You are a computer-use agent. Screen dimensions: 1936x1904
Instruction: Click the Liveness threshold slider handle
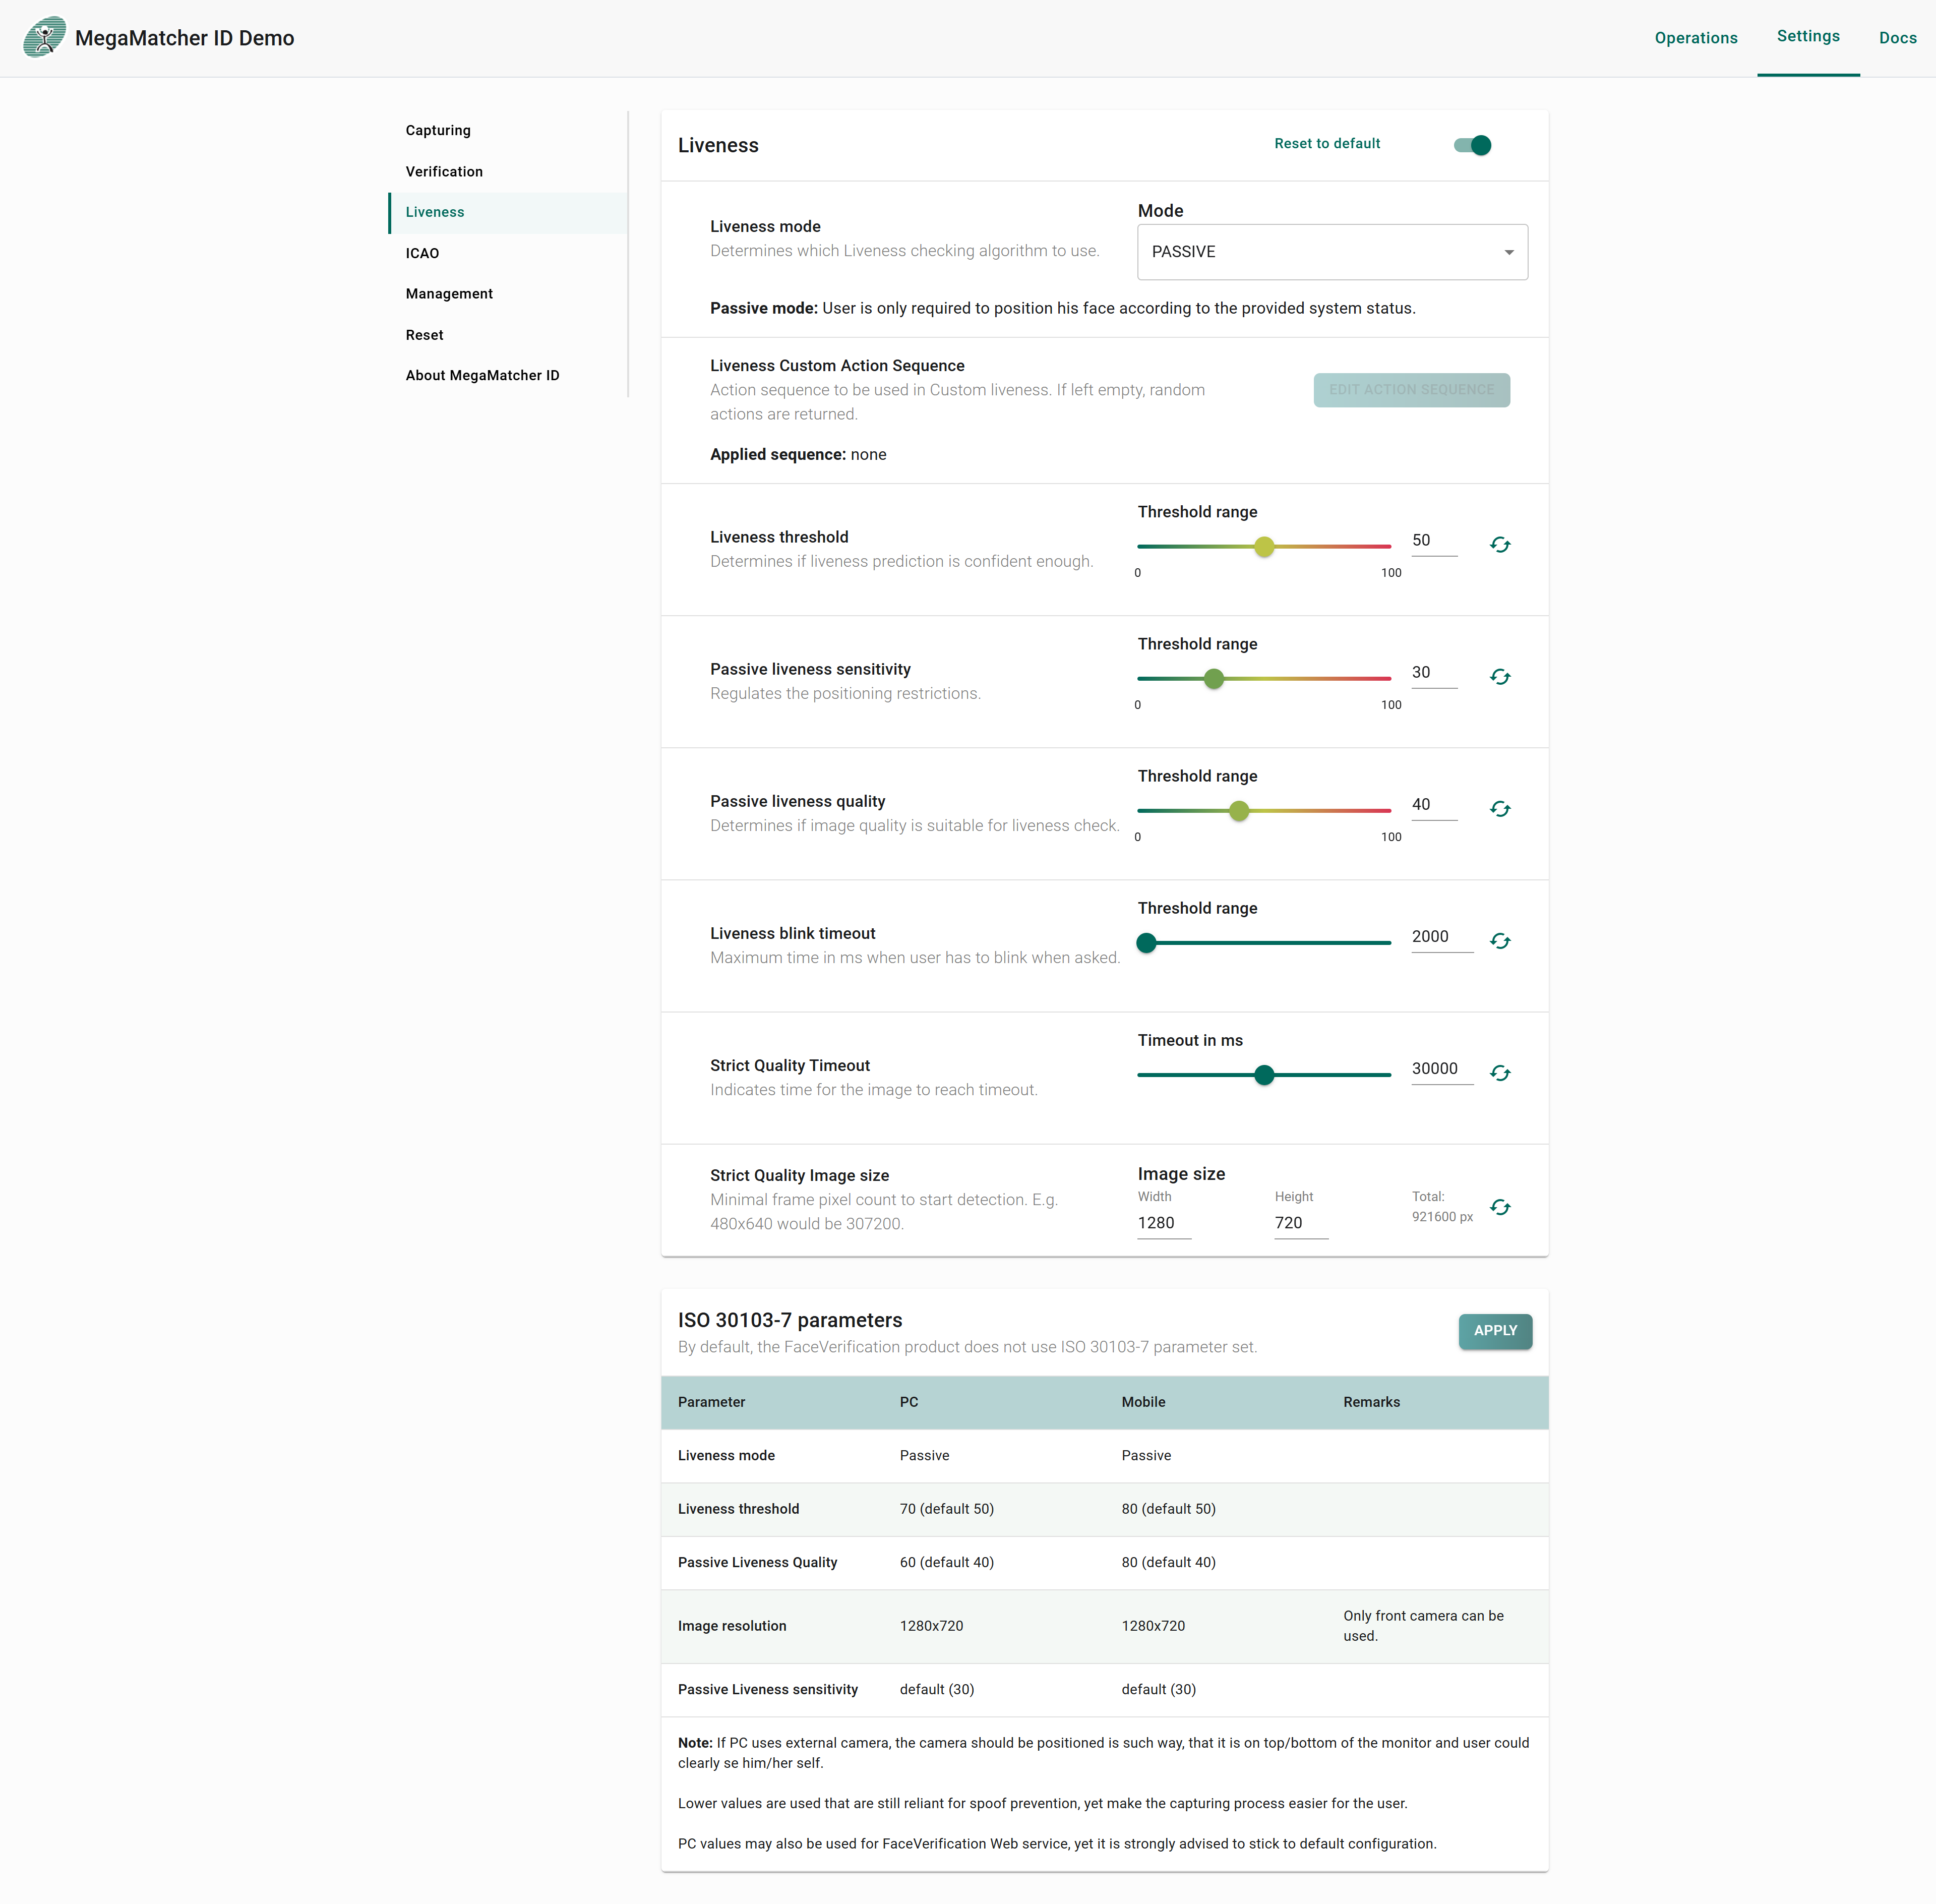(1264, 547)
